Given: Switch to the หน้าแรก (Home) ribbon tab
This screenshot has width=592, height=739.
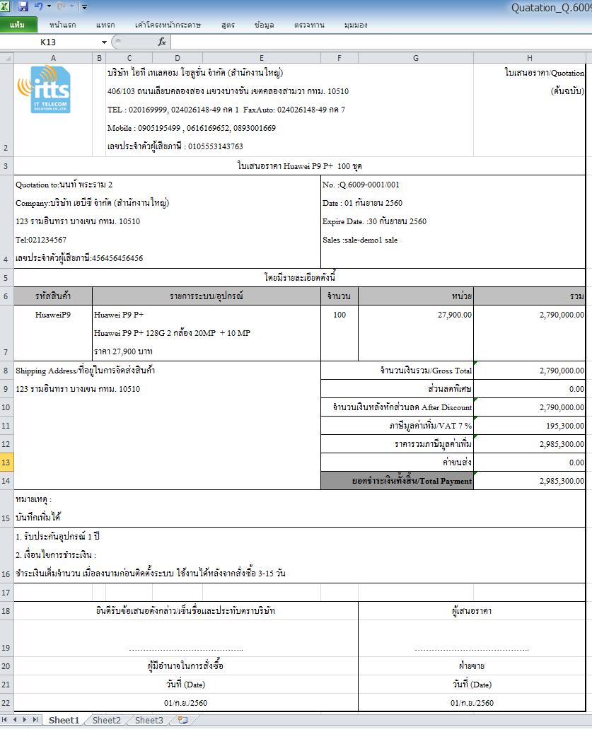Looking at the screenshot, I should (62, 25).
